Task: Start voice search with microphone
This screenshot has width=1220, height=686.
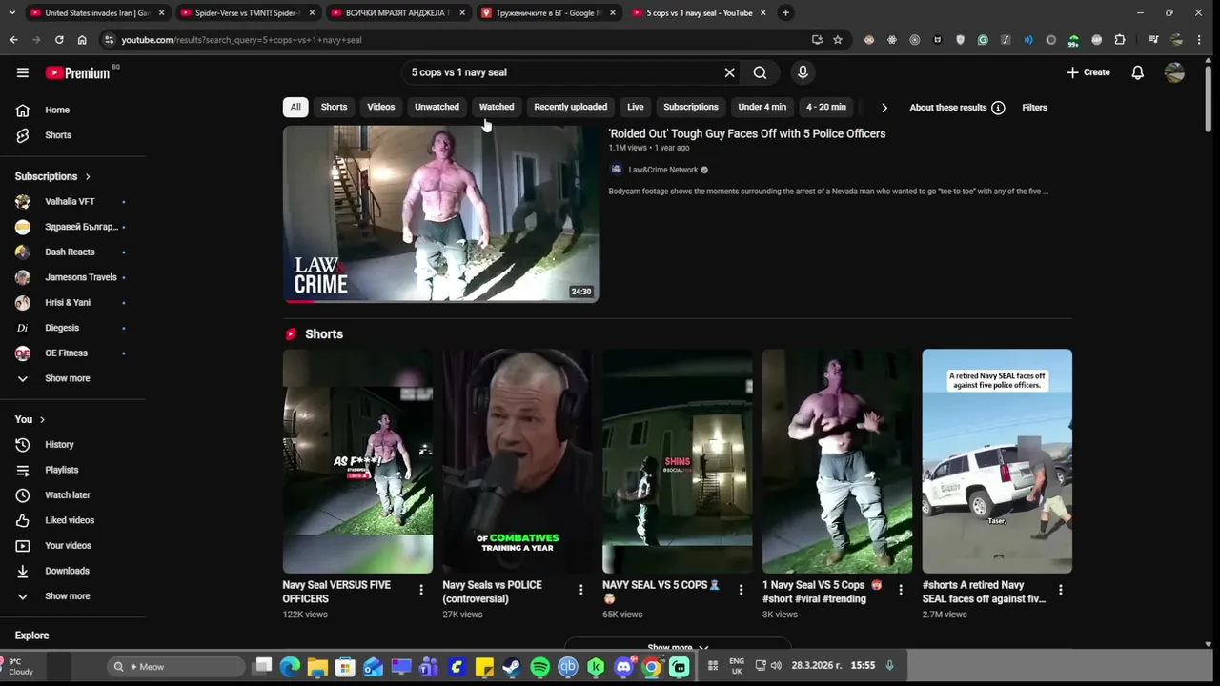Action: click(x=803, y=72)
